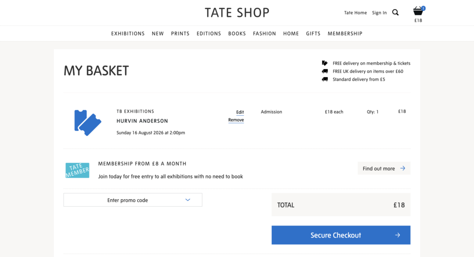This screenshot has height=257, width=474.
Task: Click the TB EXHIBITIONS label
Action: (136, 111)
